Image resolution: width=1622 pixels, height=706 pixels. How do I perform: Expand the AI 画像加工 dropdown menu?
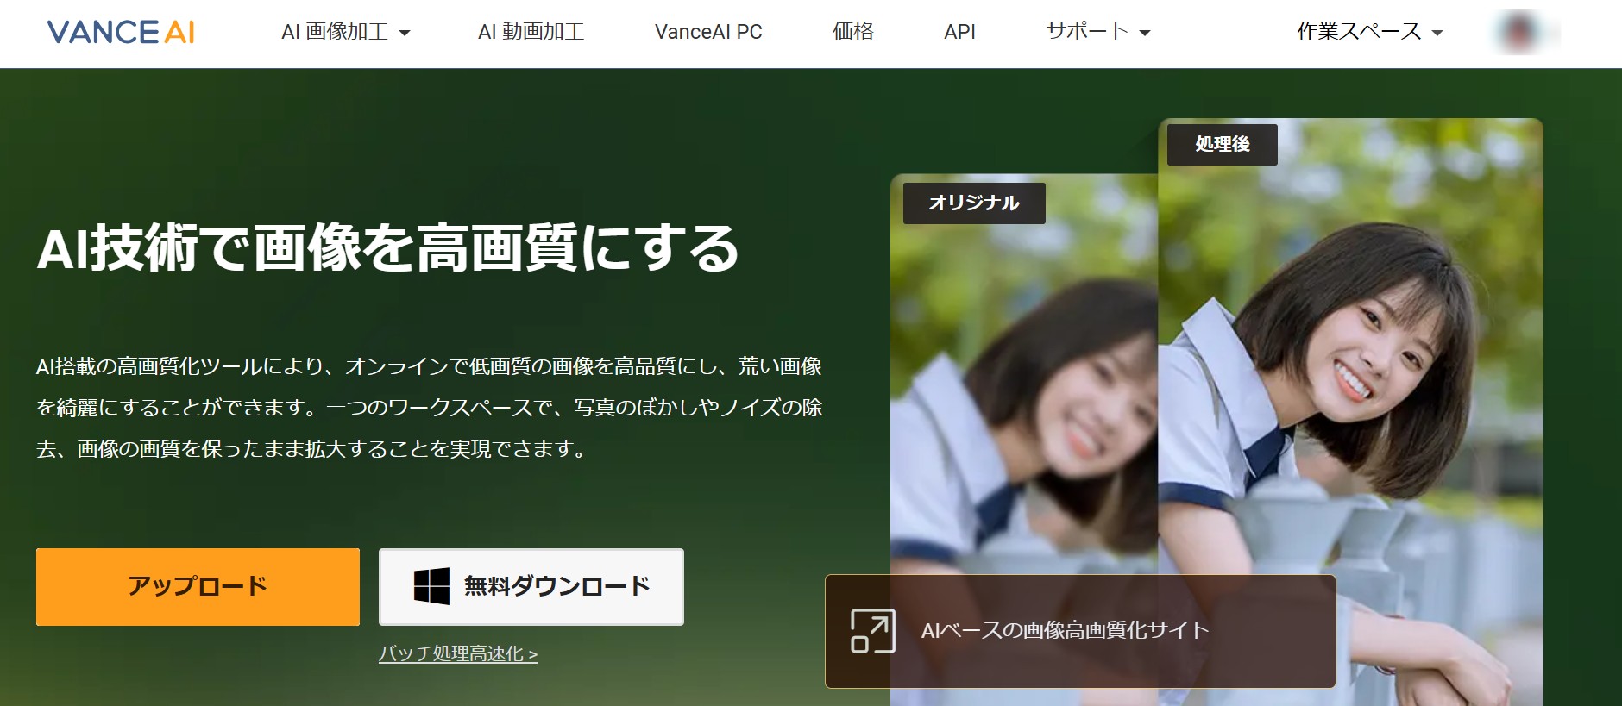345,32
